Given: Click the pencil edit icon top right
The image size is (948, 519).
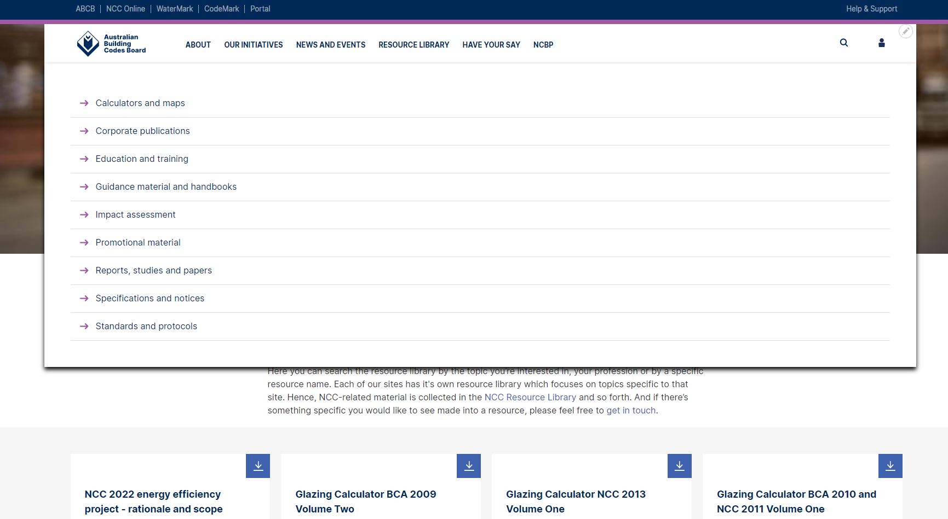Looking at the screenshot, I should coord(906,31).
